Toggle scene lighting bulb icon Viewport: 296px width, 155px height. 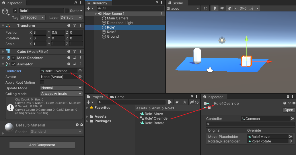(215, 8)
